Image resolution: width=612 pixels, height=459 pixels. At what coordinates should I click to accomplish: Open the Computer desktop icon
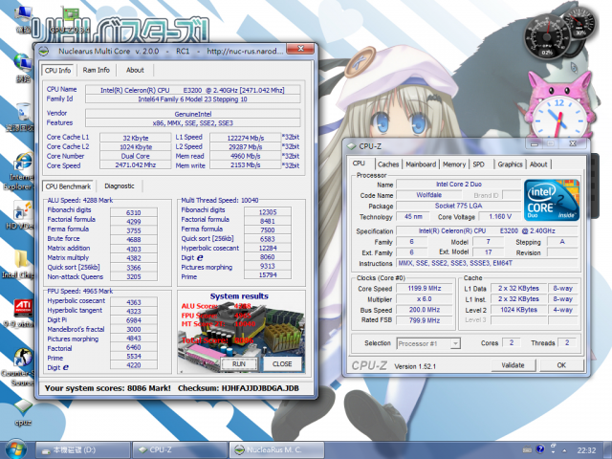coord(23,19)
